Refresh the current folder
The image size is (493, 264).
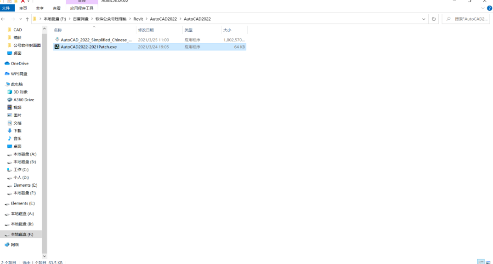434,19
